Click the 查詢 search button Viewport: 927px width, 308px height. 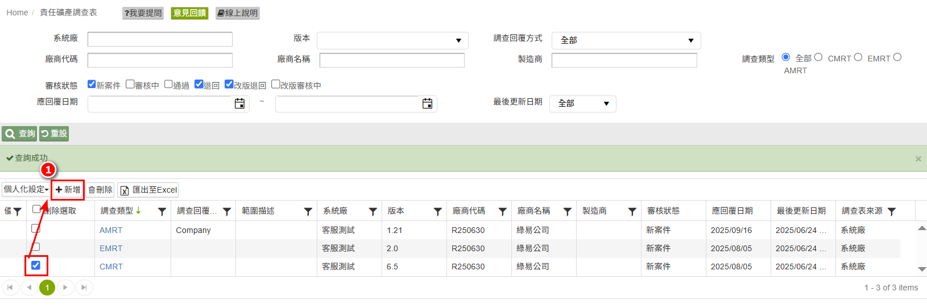pos(20,134)
